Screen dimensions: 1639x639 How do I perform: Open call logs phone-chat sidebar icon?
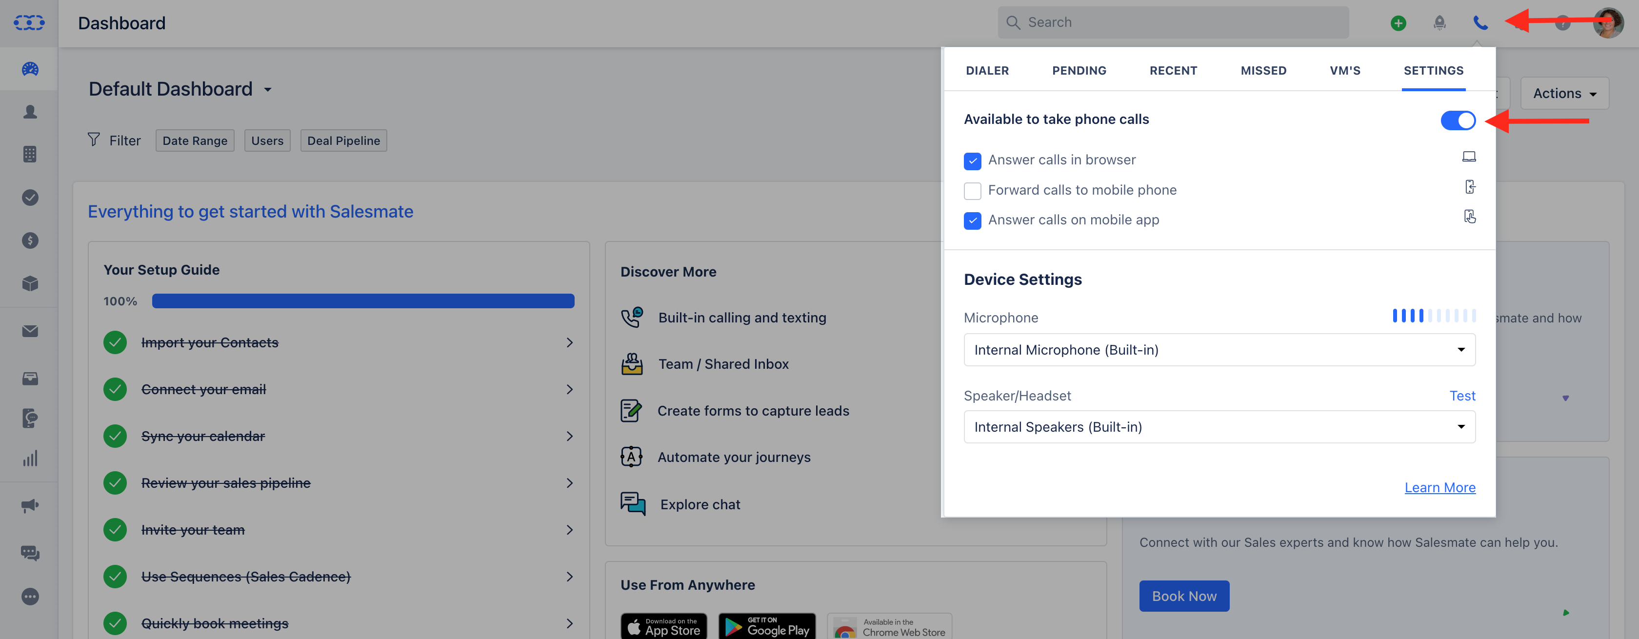[x=30, y=418]
